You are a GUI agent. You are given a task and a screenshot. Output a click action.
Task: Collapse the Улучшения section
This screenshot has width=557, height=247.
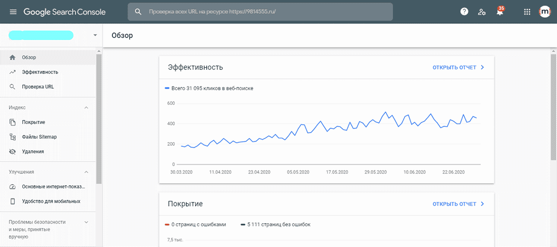point(86,172)
